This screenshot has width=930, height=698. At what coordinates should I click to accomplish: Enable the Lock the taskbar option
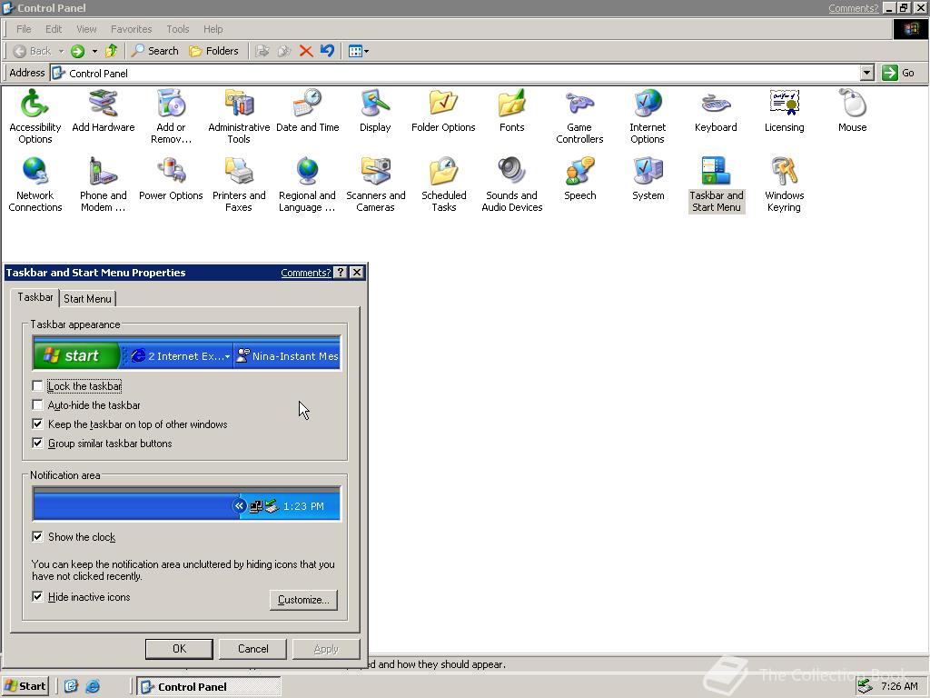37,385
